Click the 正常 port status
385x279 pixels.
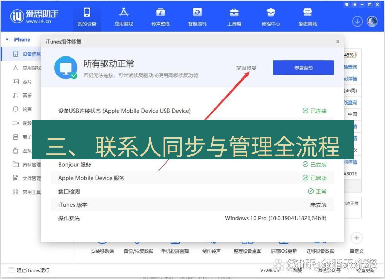(317, 191)
